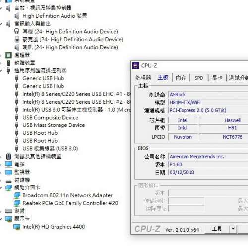Click the speaker icon for 喇叭 device
Screen dimensions: 248x248
16,47
